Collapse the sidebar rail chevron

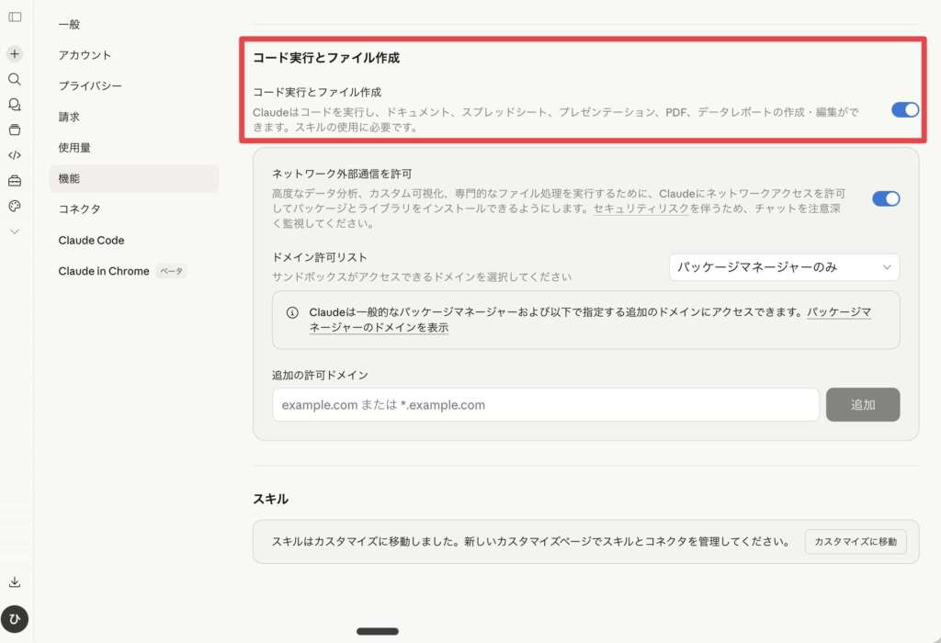14,231
